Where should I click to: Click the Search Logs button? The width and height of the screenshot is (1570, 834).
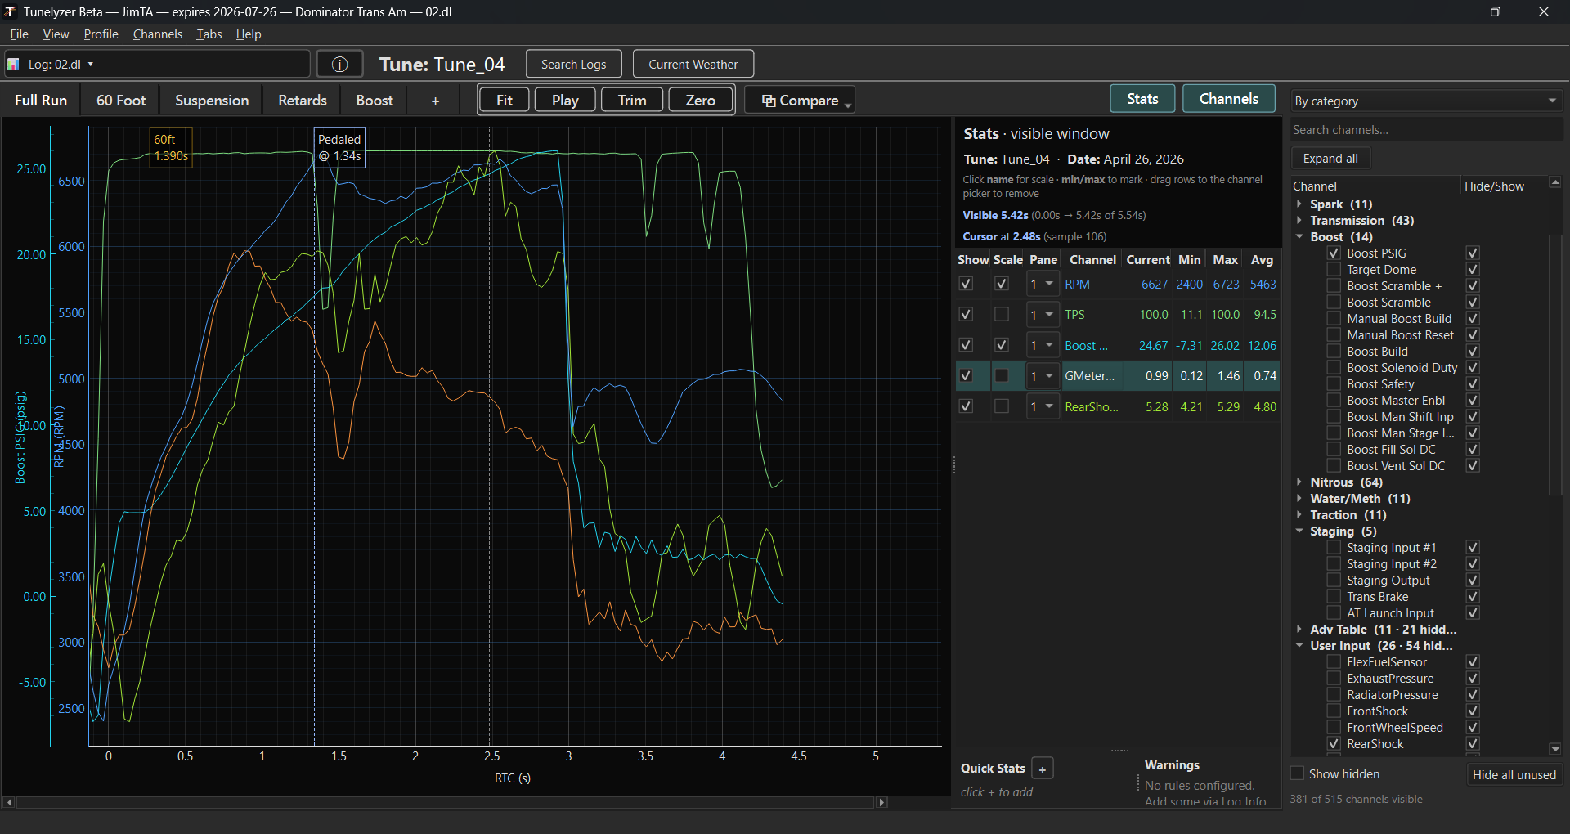pyautogui.click(x=573, y=64)
